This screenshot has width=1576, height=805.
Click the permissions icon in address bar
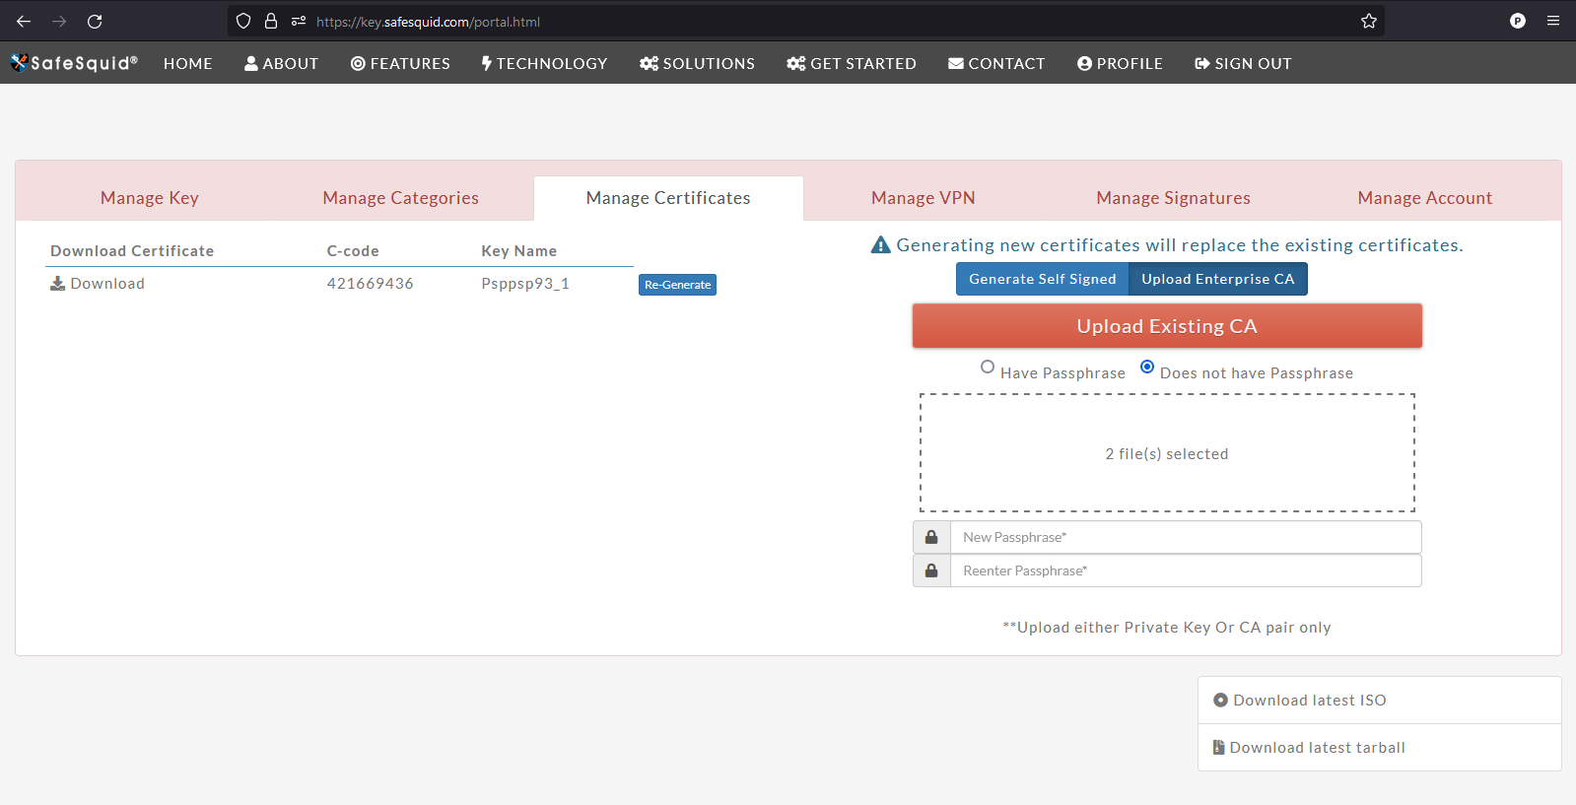[x=299, y=21]
